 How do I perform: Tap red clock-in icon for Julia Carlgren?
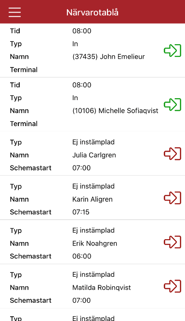coord(172,154)
